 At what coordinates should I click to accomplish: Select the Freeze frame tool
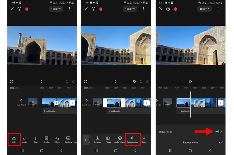click(108, 139)
